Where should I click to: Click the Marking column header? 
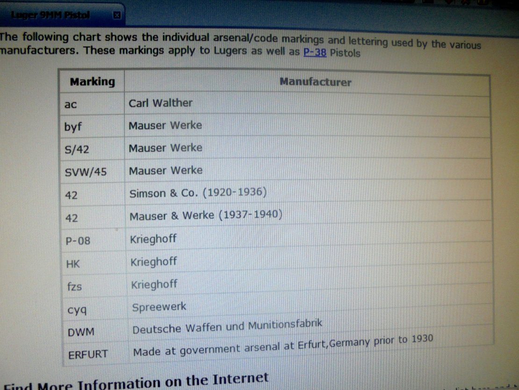point(92,81)
